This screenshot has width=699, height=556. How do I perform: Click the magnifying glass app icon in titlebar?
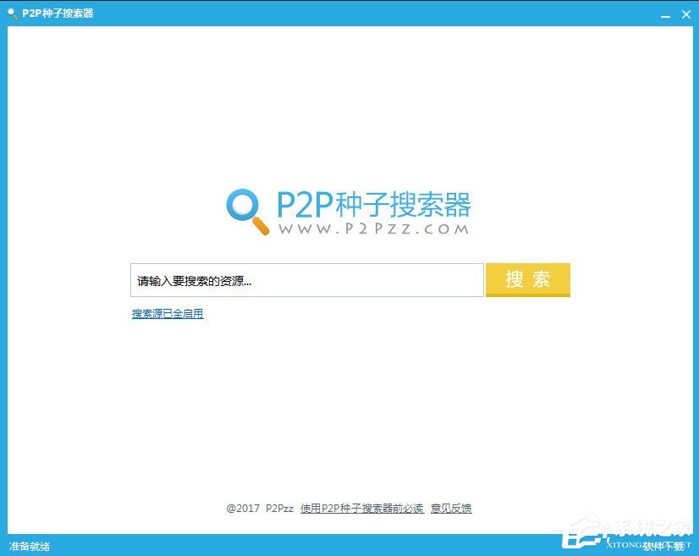pos(11,13)
